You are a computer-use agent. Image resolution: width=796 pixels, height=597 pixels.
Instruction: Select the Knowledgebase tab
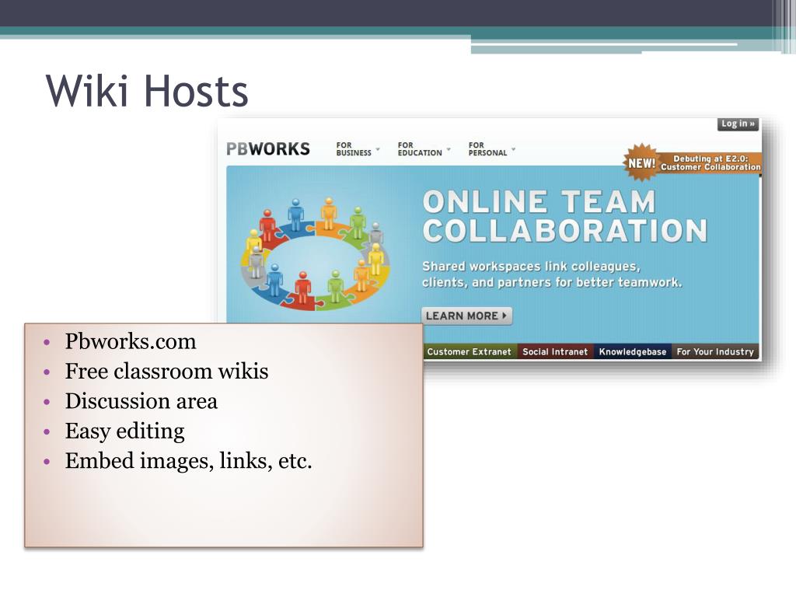(x=633, y=352)
